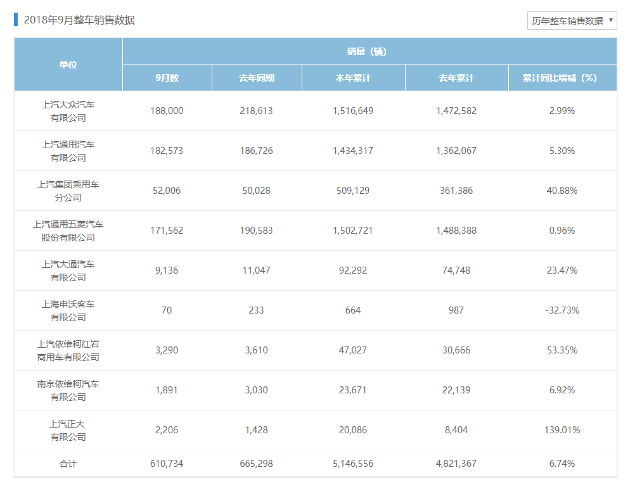Click the 190,583 cell
This screenshot has height=489, width=635.
pos(257,231)
